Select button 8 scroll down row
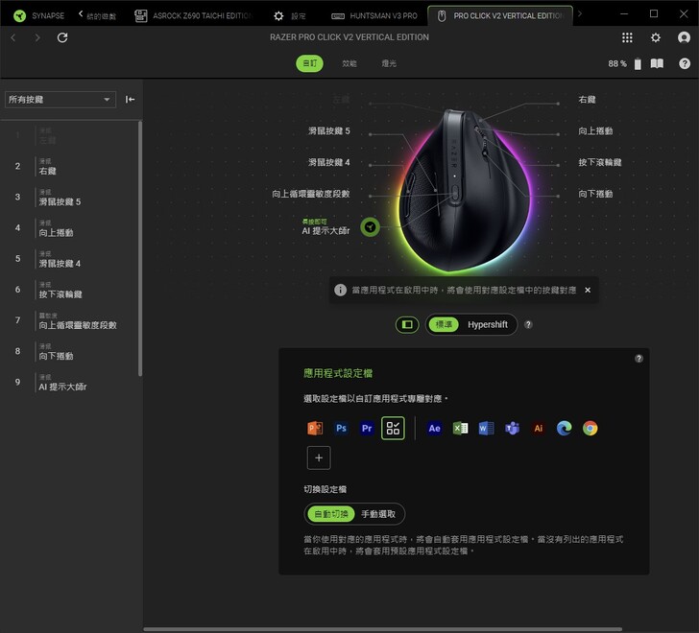 [x=71, y=351]
